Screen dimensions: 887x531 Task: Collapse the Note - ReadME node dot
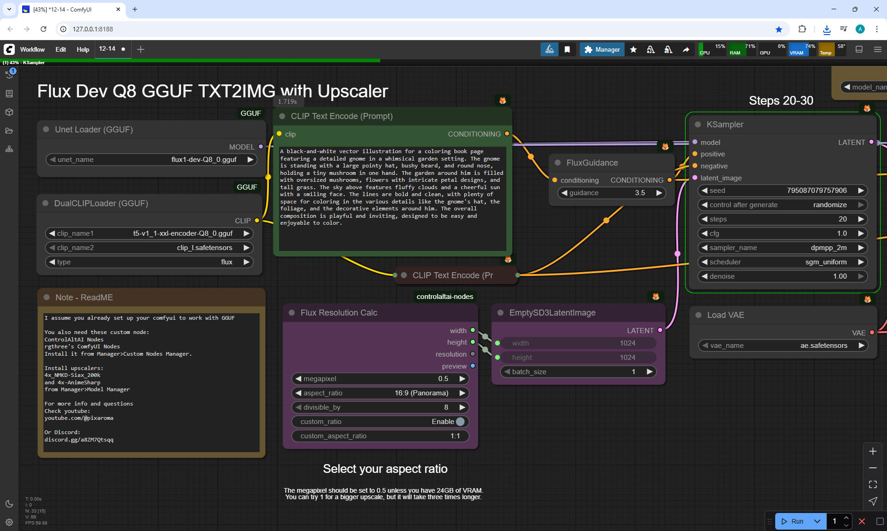pos(47,298)
